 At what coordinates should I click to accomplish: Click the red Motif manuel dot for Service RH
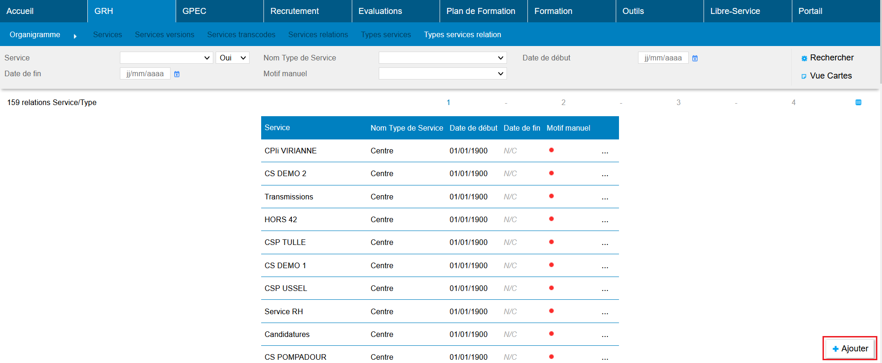tap(551, 311)
